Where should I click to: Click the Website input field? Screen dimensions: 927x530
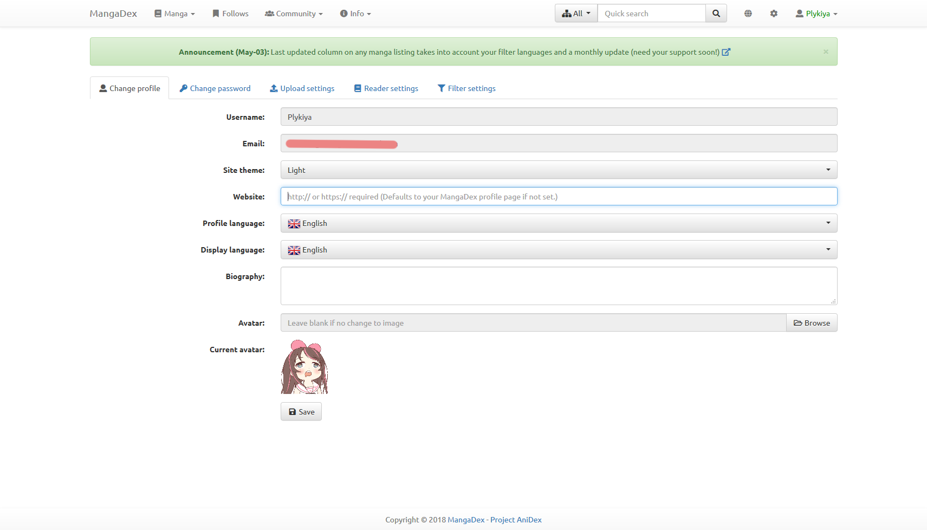pos(559,196)
